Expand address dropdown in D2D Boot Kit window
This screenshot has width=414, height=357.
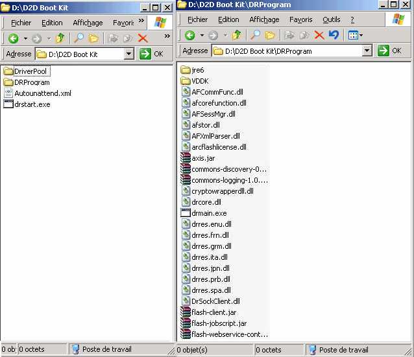click(x=128, y=54)
